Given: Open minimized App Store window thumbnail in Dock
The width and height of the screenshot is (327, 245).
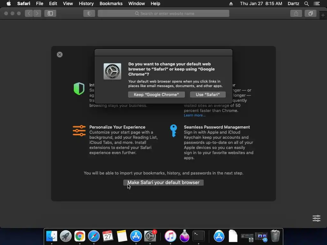Looking at the screenshot, I should (261, 237).
